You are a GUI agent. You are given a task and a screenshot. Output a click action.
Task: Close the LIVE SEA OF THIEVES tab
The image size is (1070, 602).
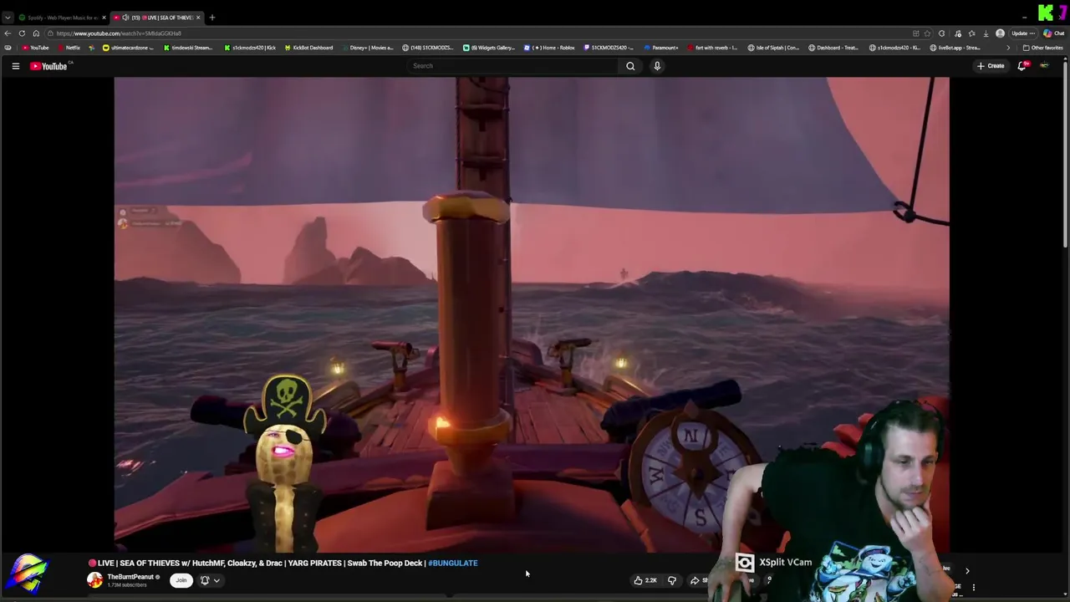click(198, 18)
